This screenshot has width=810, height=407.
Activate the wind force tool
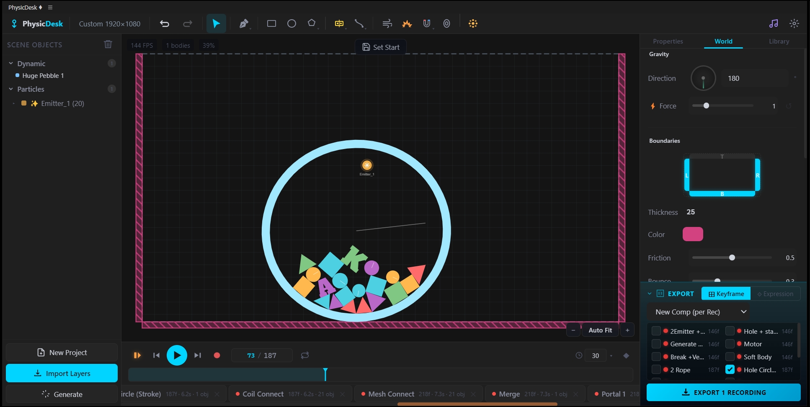387,23
